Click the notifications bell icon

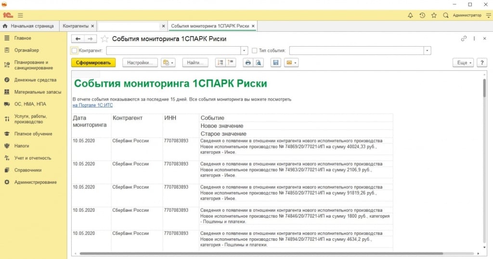coord(410,15)
